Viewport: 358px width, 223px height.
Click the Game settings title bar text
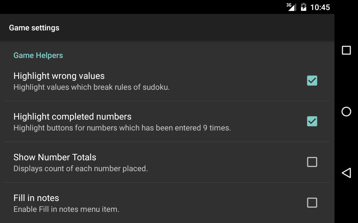point(34,28)
